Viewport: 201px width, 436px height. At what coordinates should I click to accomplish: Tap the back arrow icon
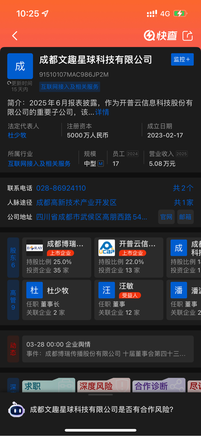[15, 36]
